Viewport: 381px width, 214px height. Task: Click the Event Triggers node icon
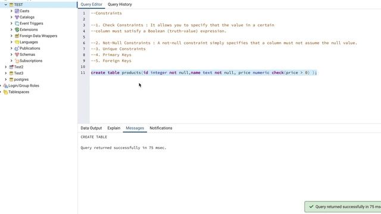pos(17,24)
